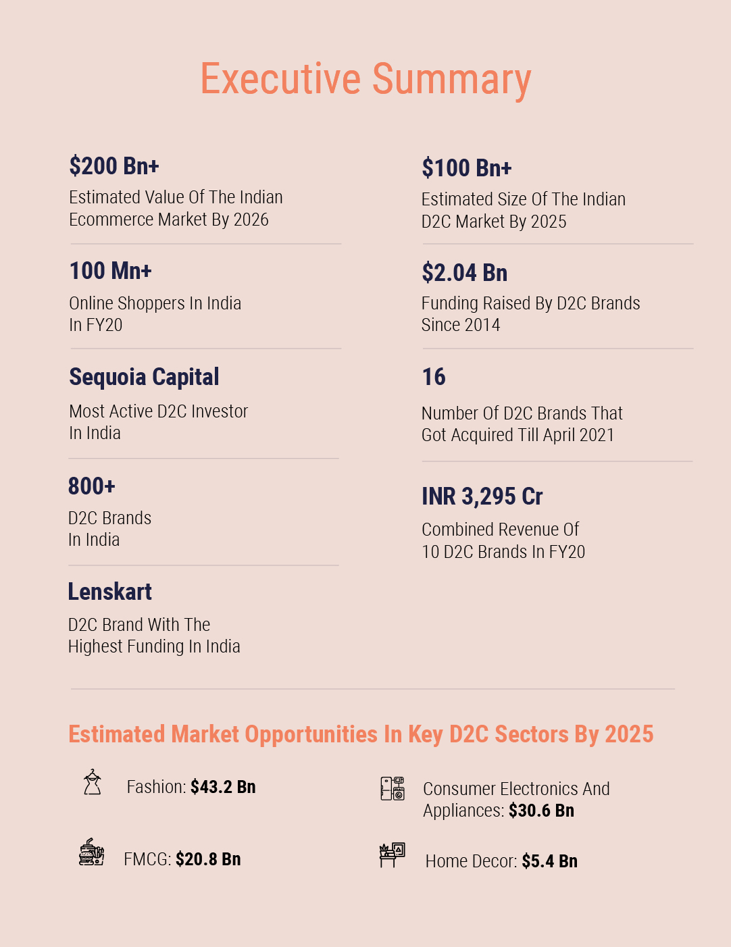
Task: Click the $100 Bn+ D2C market figure
Action: click(467, 168)
